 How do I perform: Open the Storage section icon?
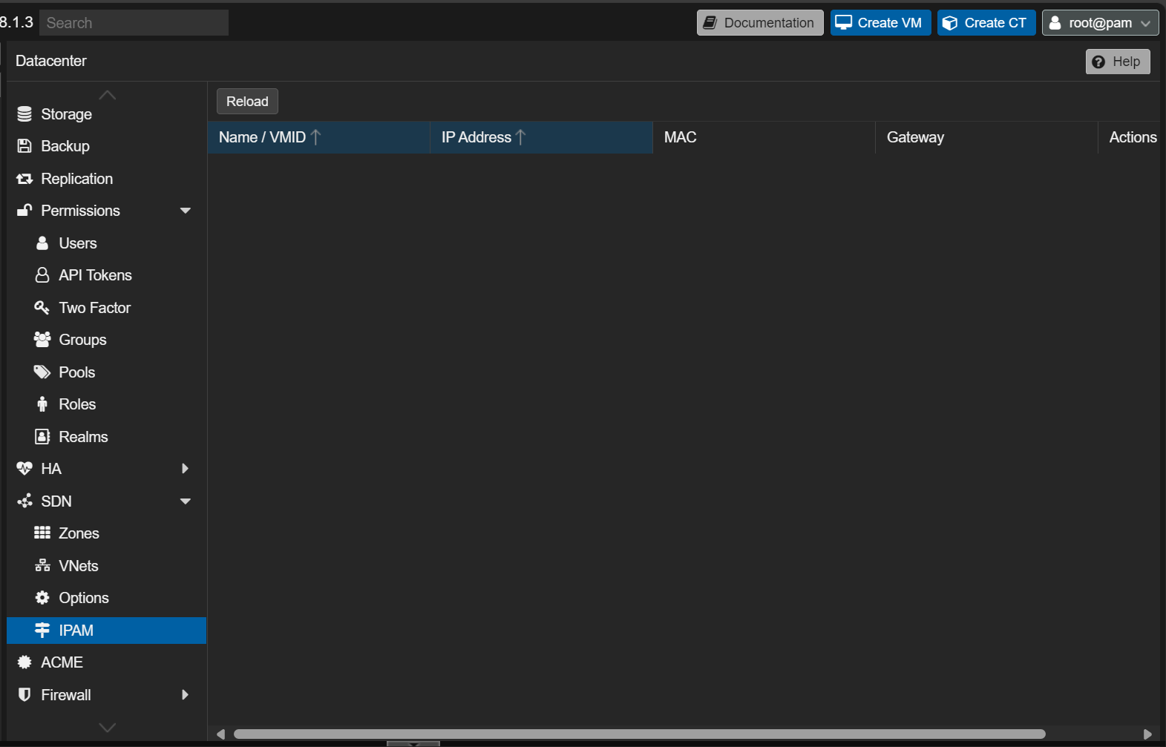[x=24, y=114]
